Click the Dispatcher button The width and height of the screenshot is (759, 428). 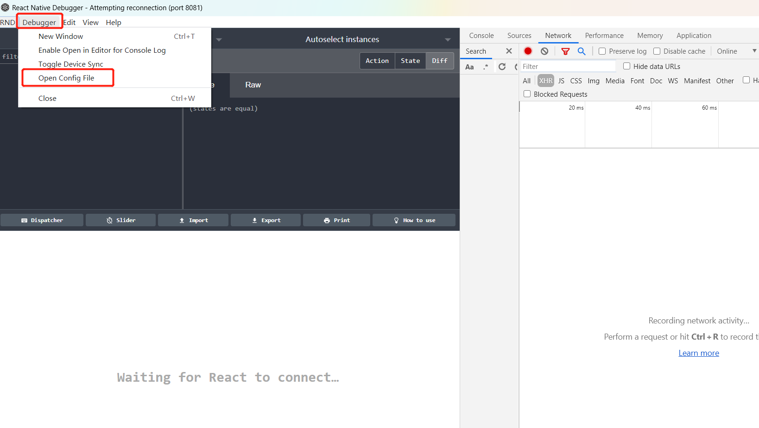pos(42,220)
